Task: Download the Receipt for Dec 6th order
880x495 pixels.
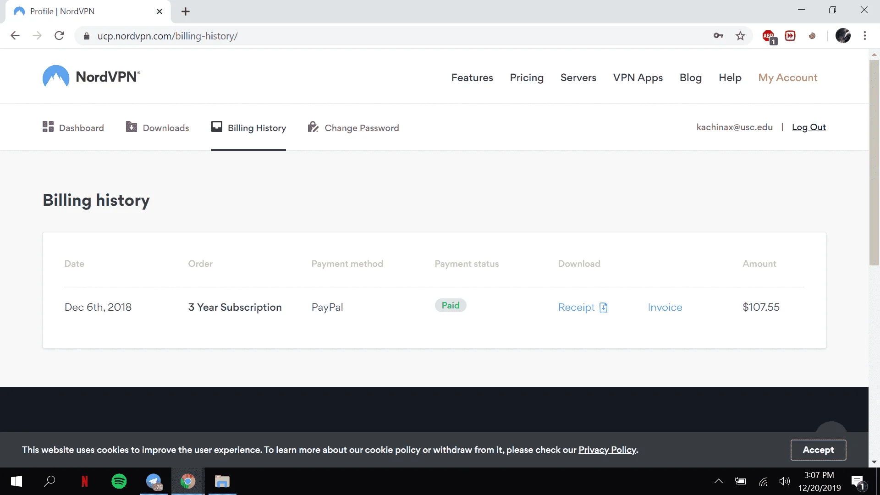Action: 583,307
